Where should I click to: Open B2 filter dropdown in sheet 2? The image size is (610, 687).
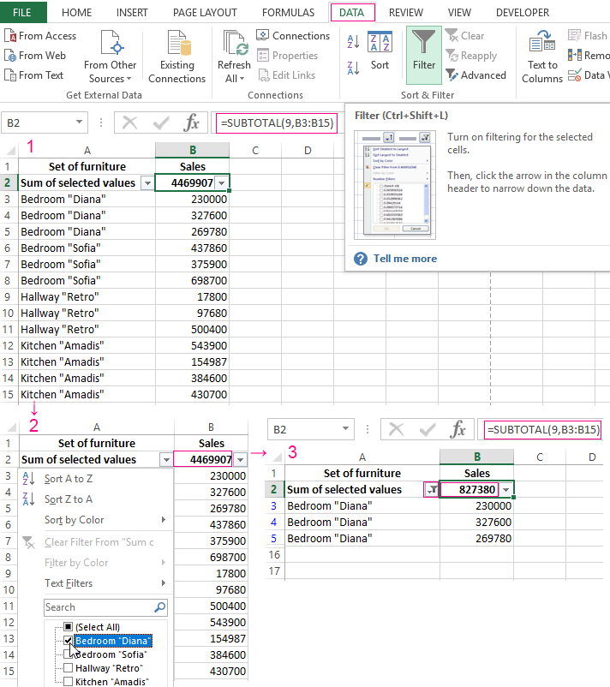[x=240, y=460]
